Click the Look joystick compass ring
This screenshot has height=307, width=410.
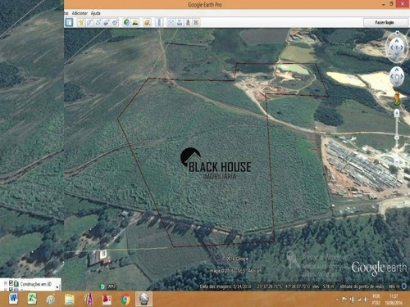coord(397,47)
